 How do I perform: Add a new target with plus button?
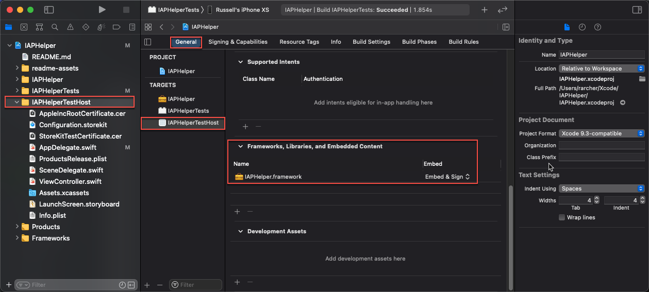tap(147, 285)
